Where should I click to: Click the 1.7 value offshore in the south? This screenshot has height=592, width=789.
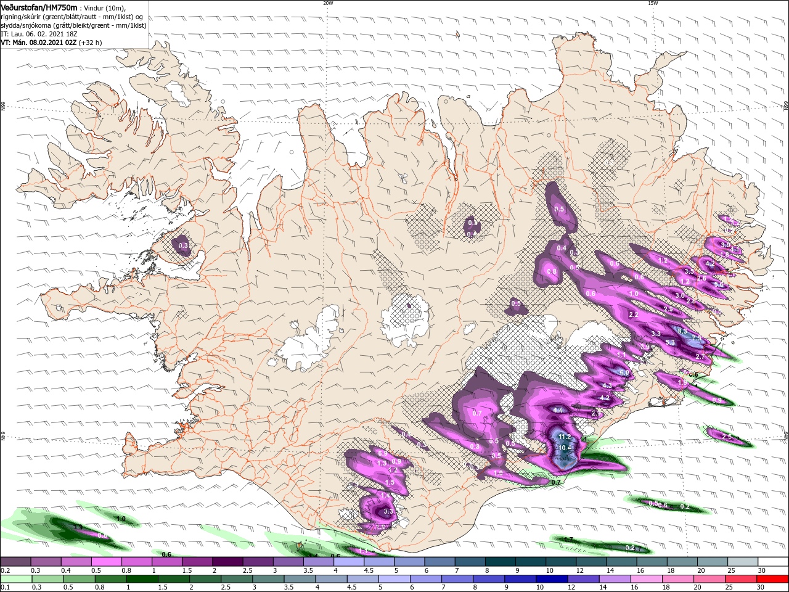coord(568,540)
